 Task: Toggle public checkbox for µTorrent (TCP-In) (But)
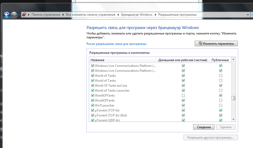pos(221,115)
